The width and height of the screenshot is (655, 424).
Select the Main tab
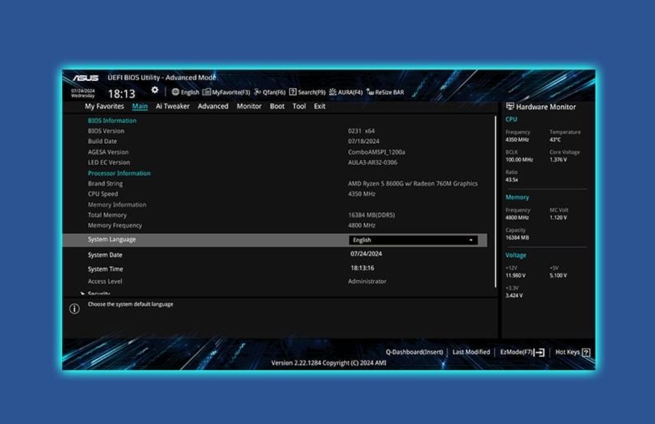140,106
